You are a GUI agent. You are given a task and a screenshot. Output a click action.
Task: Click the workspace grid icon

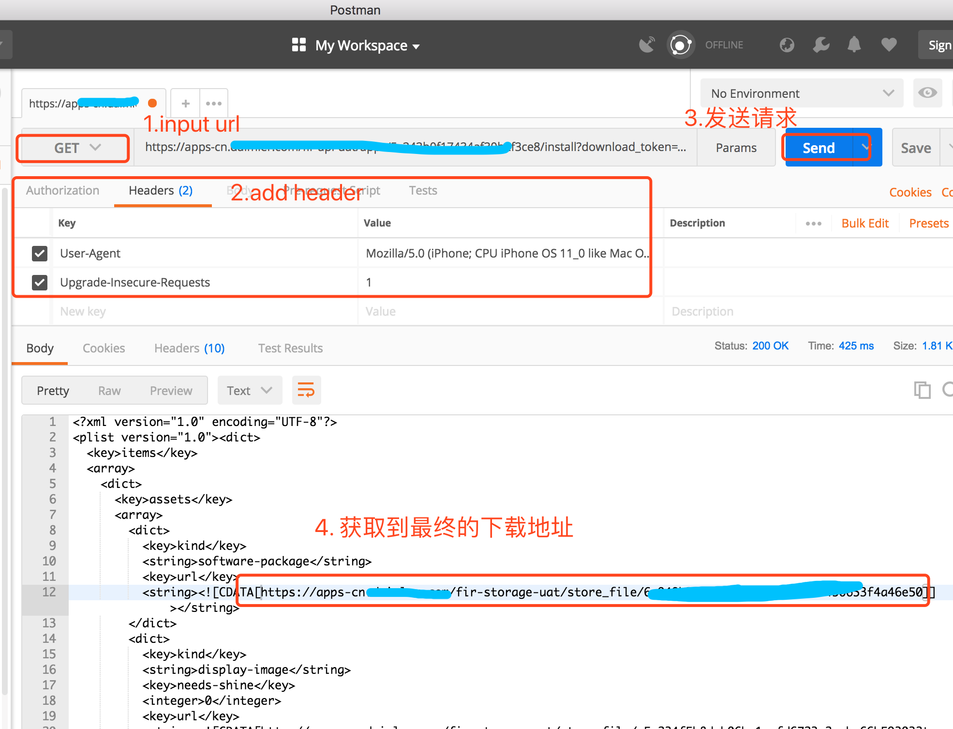299,45
